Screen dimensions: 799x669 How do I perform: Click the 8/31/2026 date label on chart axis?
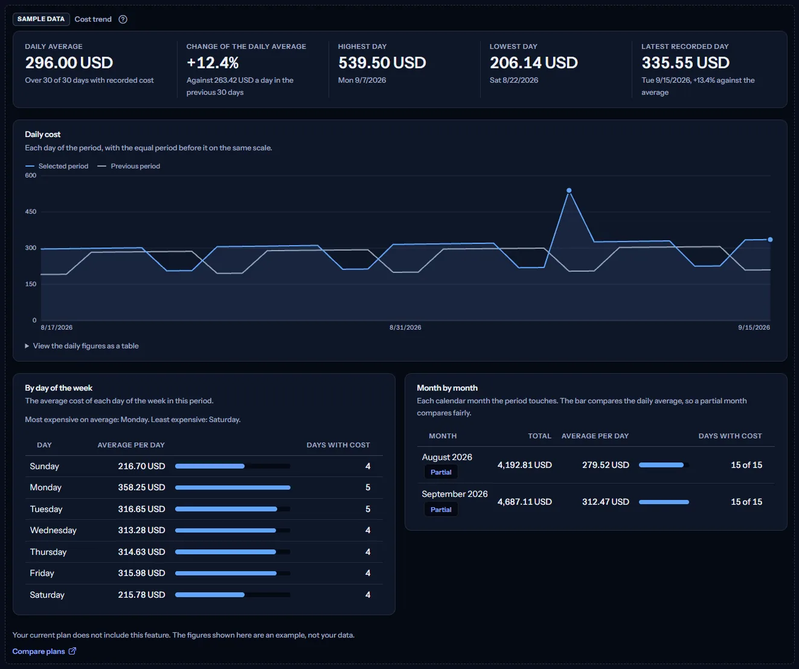(x=405, y=327)
